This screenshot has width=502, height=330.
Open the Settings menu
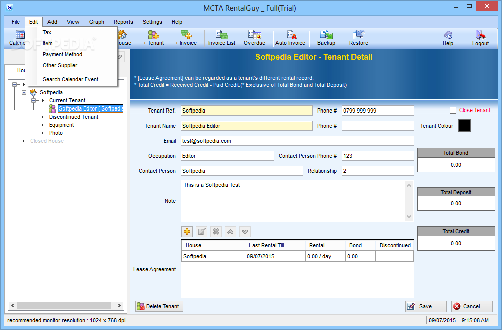[x=152, y=22]
